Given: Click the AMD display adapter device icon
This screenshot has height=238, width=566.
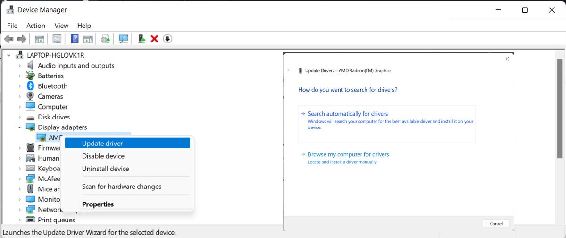Looking at the screenshot, I should coord(41,137).
